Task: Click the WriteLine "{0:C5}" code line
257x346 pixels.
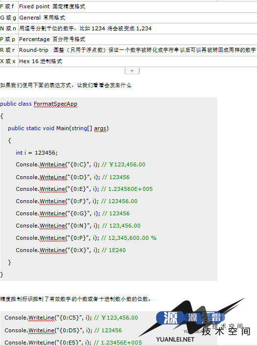Action: tap(71, 318)
